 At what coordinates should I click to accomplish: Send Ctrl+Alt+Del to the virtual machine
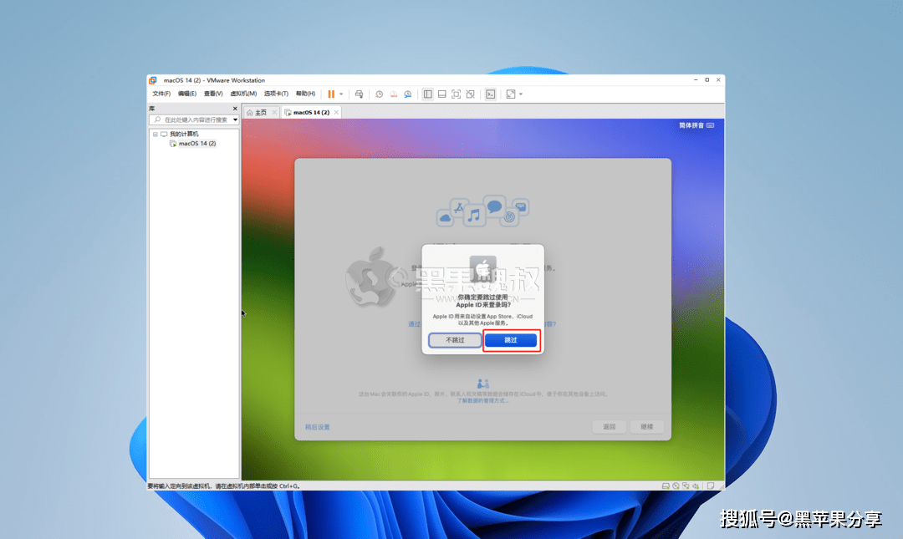(x=359, y=94)
